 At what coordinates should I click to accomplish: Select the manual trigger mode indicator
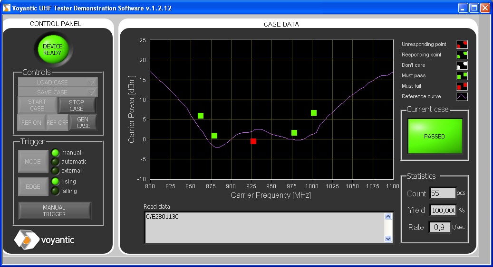point(56,153)
